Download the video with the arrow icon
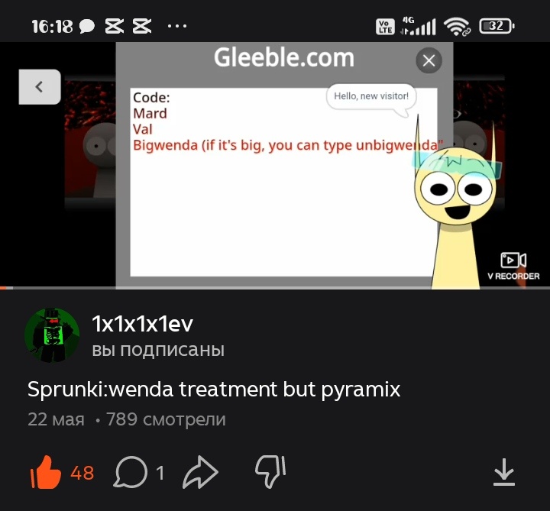 click(x=503, y=472)
